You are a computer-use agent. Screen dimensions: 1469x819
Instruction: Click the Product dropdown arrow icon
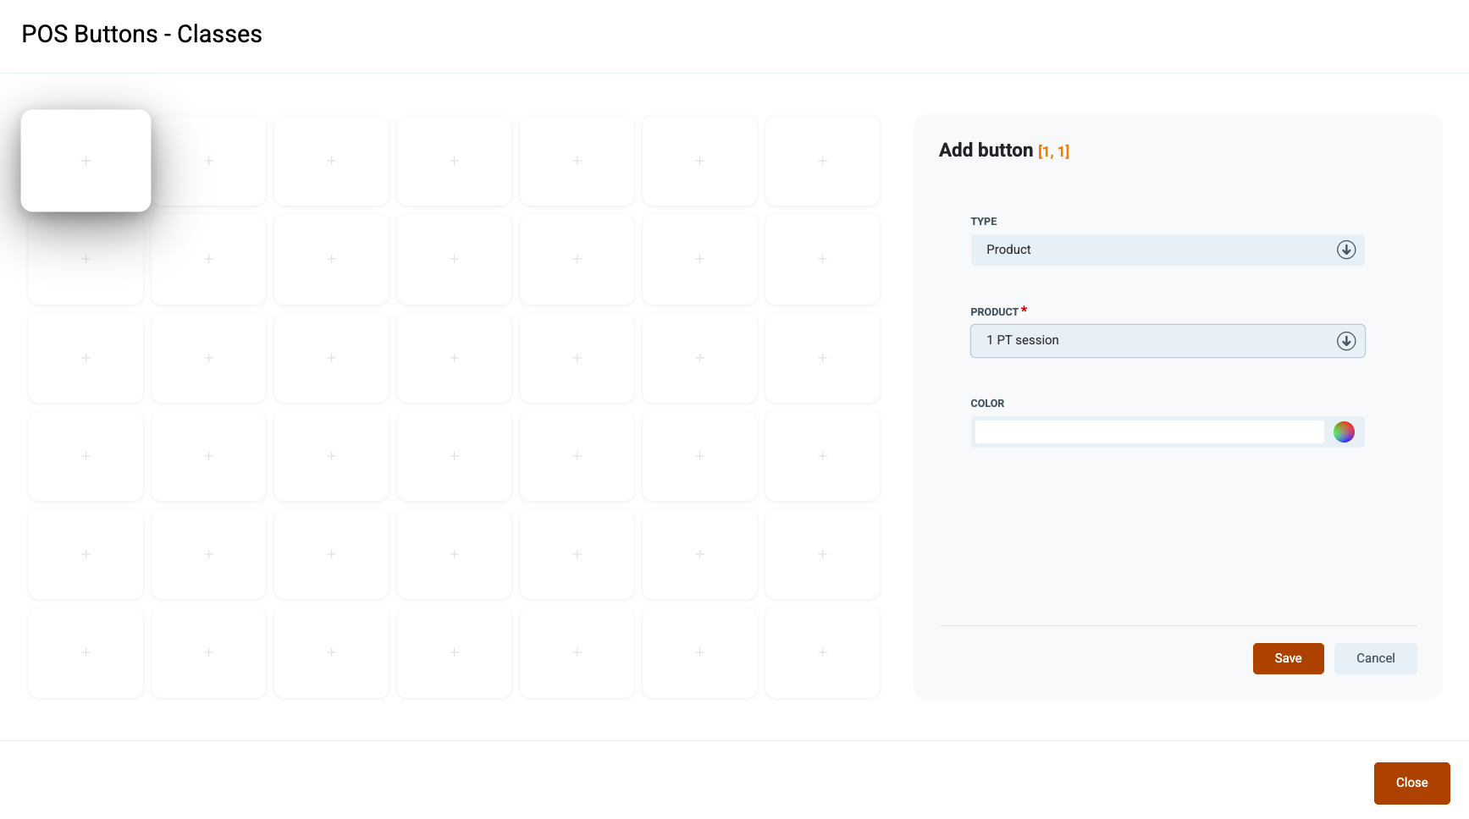pyautogui.click(x=1346, y=341)
